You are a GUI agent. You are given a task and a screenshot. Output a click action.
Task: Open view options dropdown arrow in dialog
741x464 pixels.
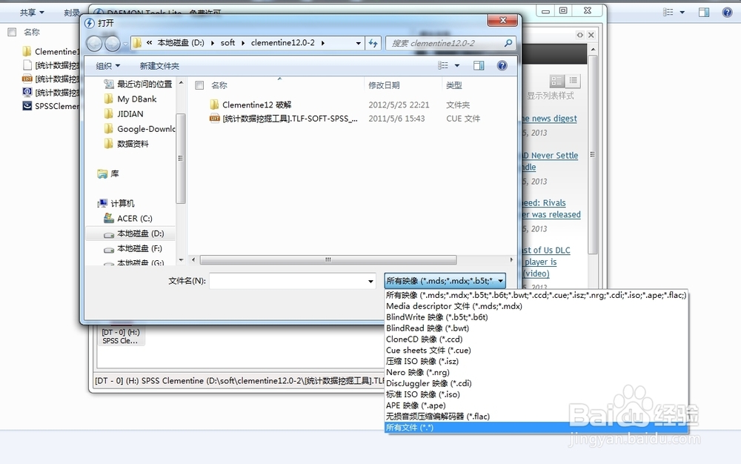click(457, 65)
